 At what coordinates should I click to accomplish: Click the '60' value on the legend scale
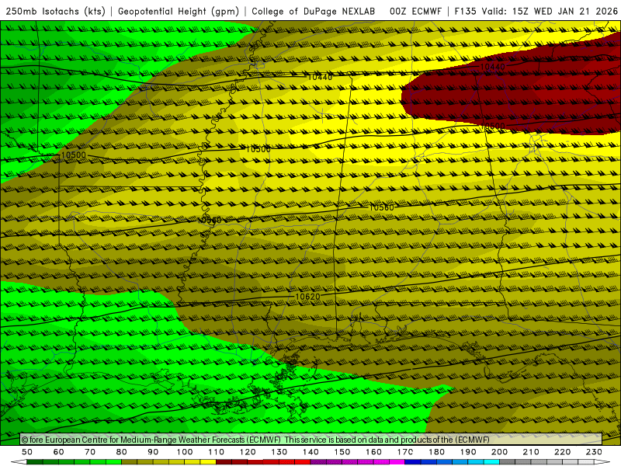tap(58, 452)
